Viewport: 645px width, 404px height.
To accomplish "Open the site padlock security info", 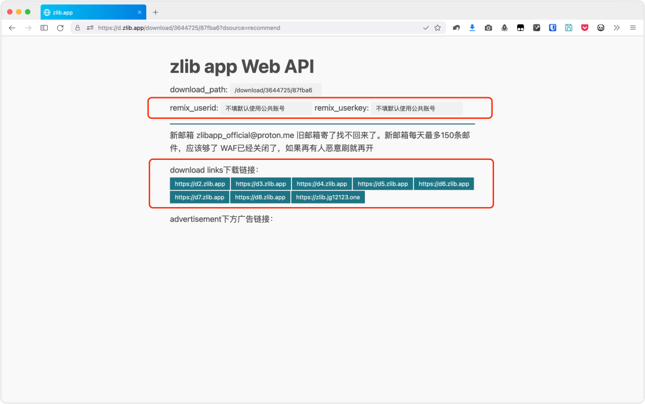I will [x=78, y=28].
